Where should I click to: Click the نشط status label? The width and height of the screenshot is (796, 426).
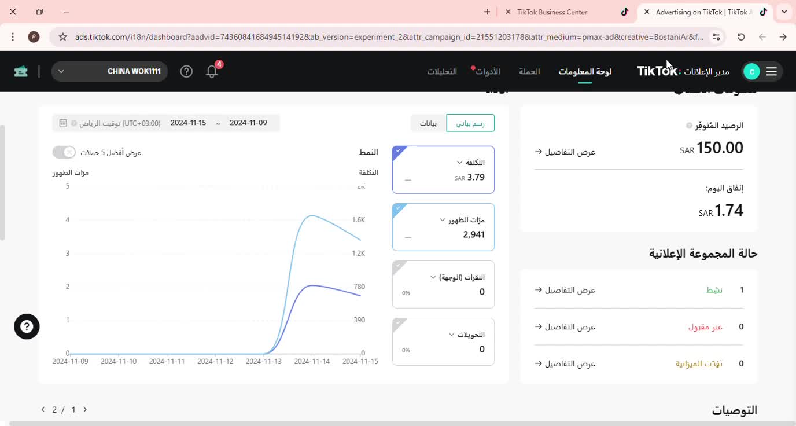[714, 290]
